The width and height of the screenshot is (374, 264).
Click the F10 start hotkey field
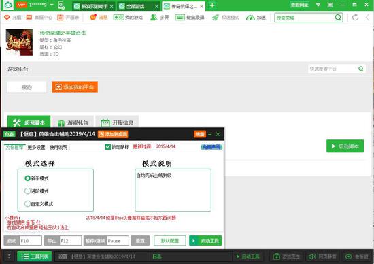tap(31, 241)
